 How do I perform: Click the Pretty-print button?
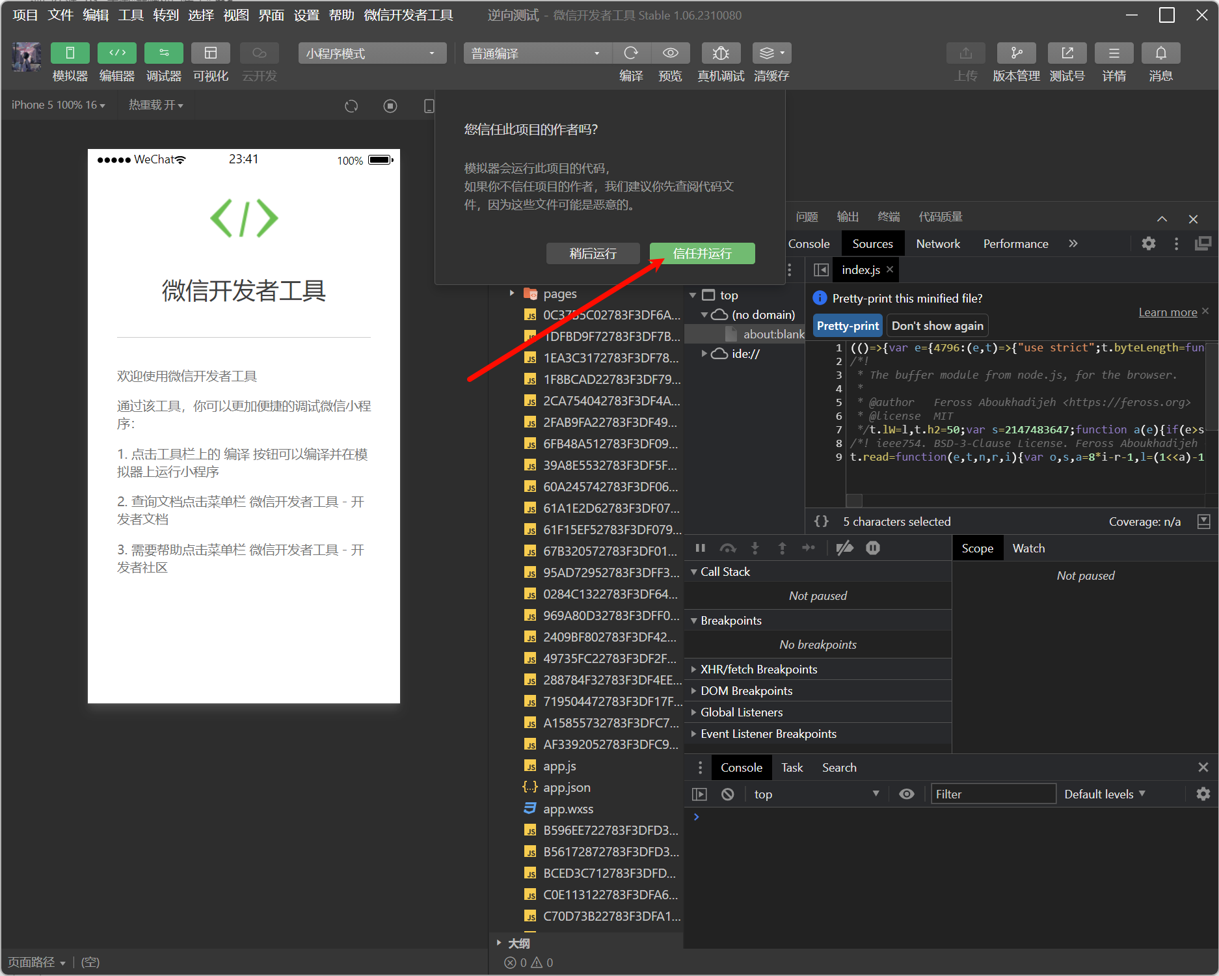(x=848, y=326)
